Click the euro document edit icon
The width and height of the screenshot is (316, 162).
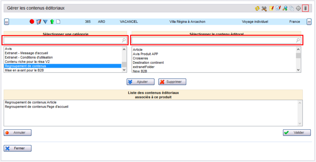(x=278, y=9)
